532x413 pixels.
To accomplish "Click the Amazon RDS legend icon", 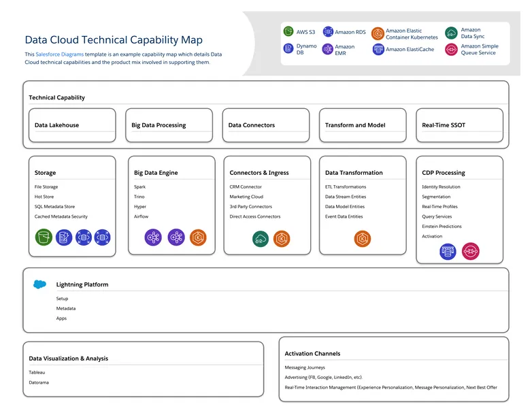I will pos(328,32).
